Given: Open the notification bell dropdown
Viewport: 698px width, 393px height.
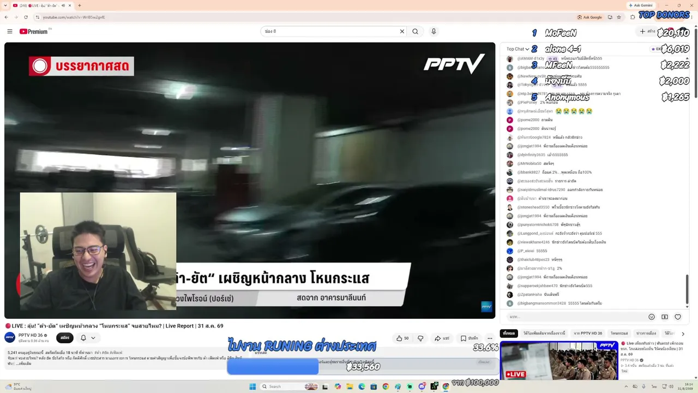Looking at the screenshot, I should (x=88, y=338).
